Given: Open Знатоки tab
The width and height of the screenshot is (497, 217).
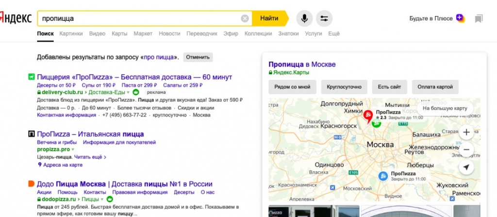Looking at the screenshot, I should [288, 33].
